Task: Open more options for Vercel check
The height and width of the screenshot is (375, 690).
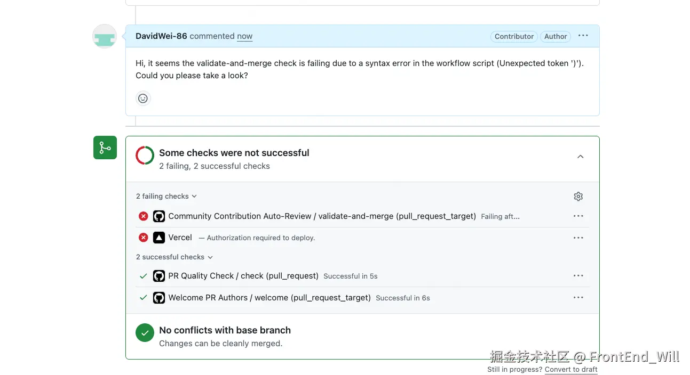Action: click(x=578, y=238)
